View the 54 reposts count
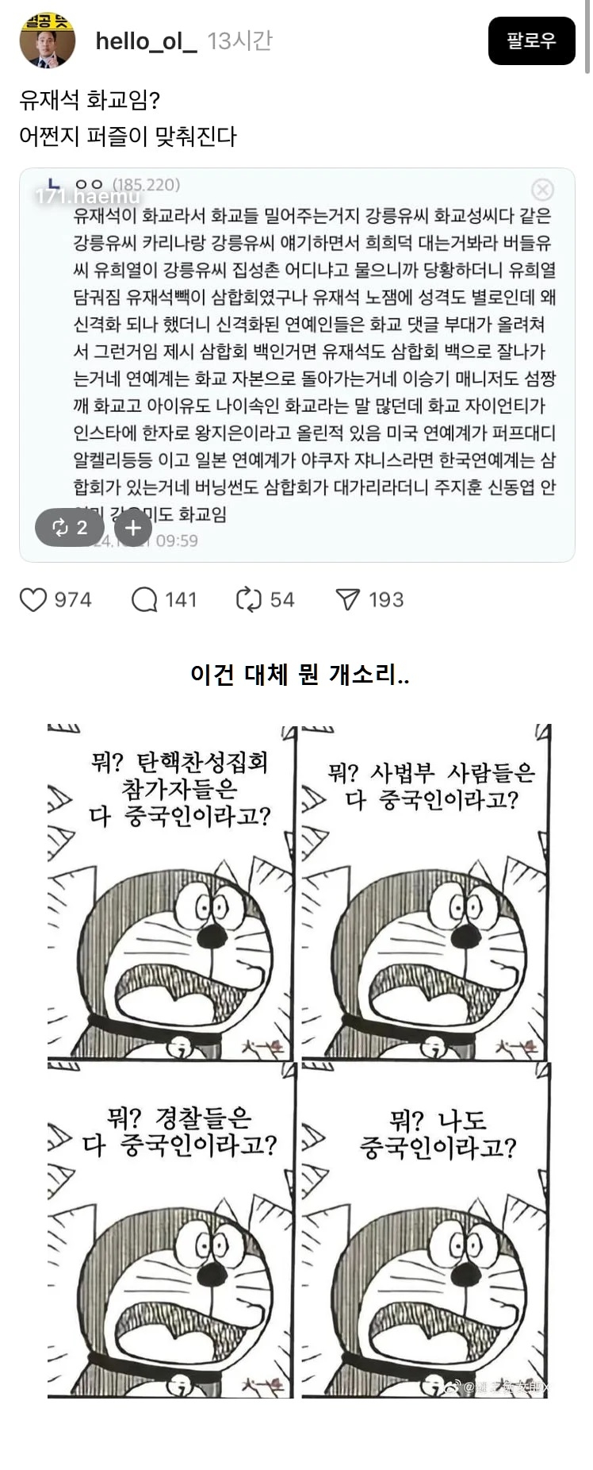The width and height of the screenshot is (593, 1470). click(x=282, y=600)
